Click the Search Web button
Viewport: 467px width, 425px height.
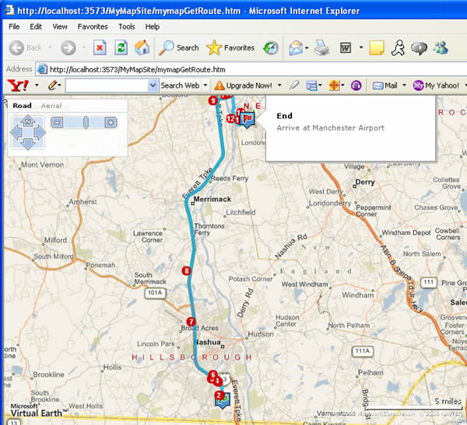point(184,85)
